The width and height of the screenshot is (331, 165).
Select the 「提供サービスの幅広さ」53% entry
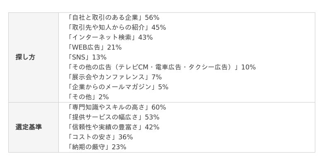113,117
